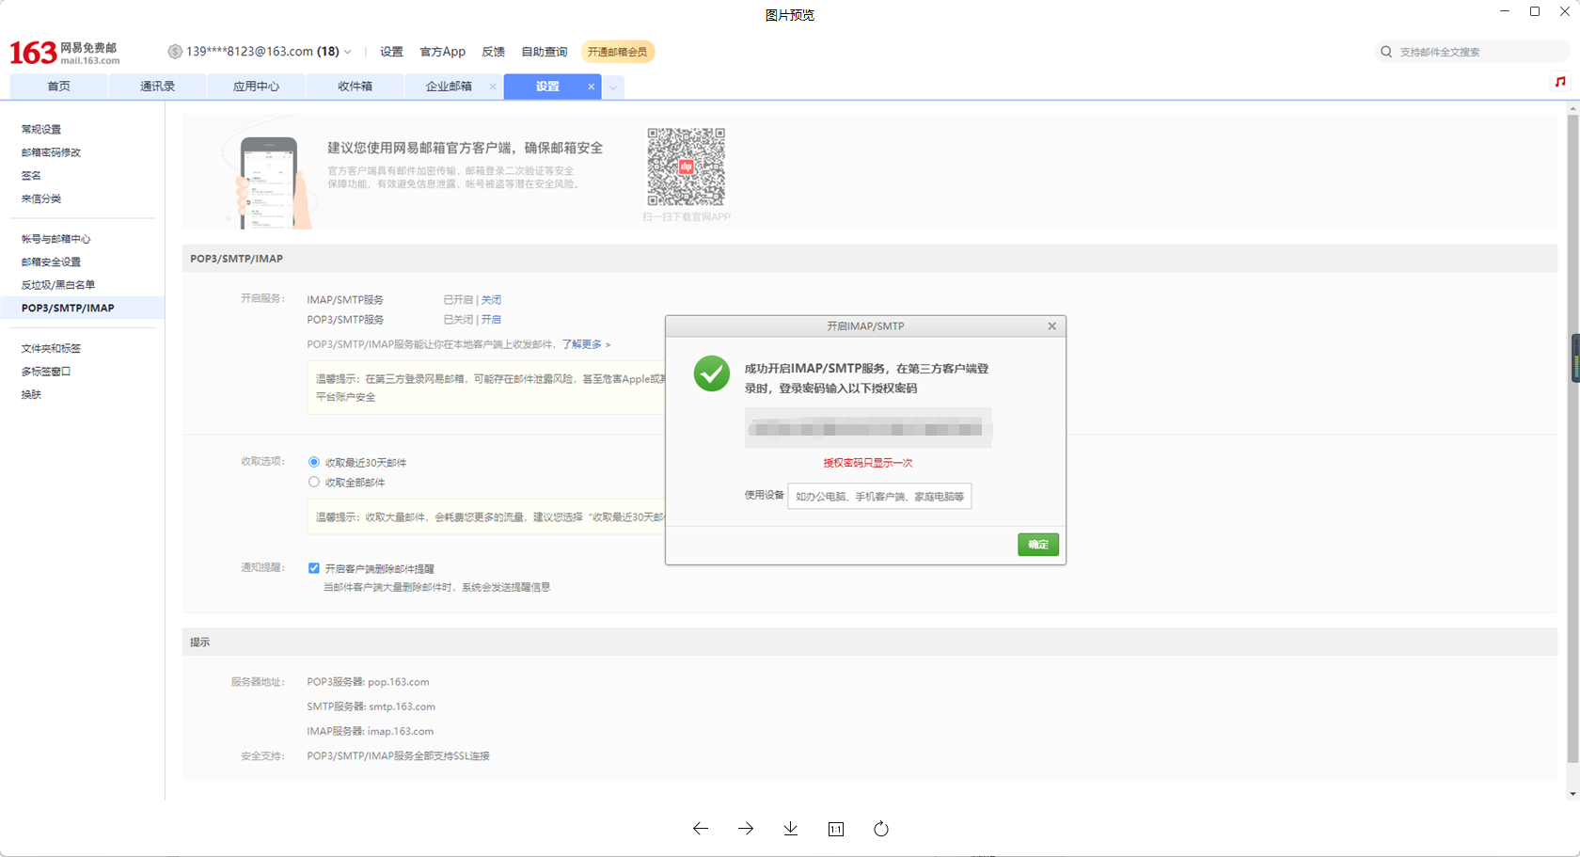Click the red music note icon
1580x857 pixels.
tap(1560, 82)
